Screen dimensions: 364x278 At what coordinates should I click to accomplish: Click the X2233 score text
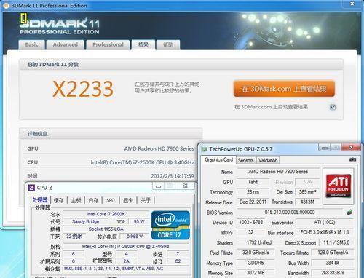click(83, 89)
